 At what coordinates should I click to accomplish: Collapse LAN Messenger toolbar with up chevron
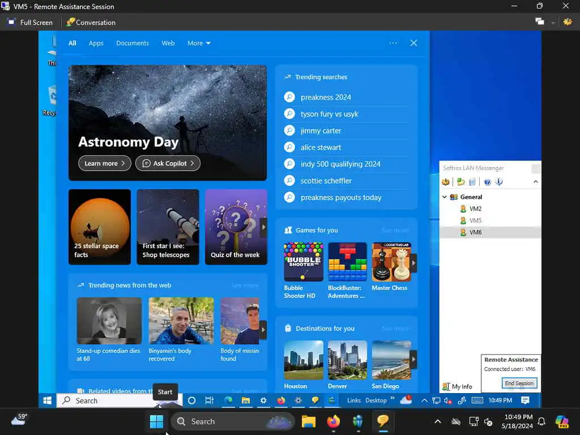(536, 182)
